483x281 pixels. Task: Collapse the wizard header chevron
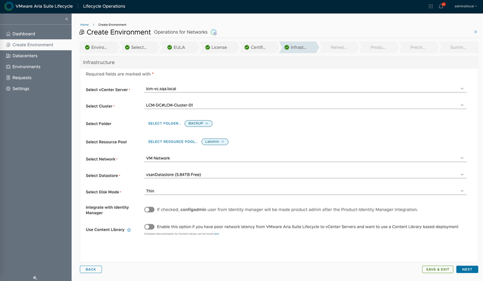pos(476,32)
